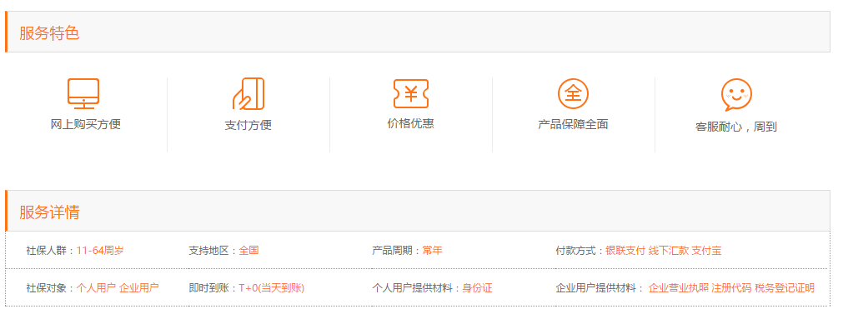
Task: Click the 企业营业执照 text
Action: pos(679,287)
